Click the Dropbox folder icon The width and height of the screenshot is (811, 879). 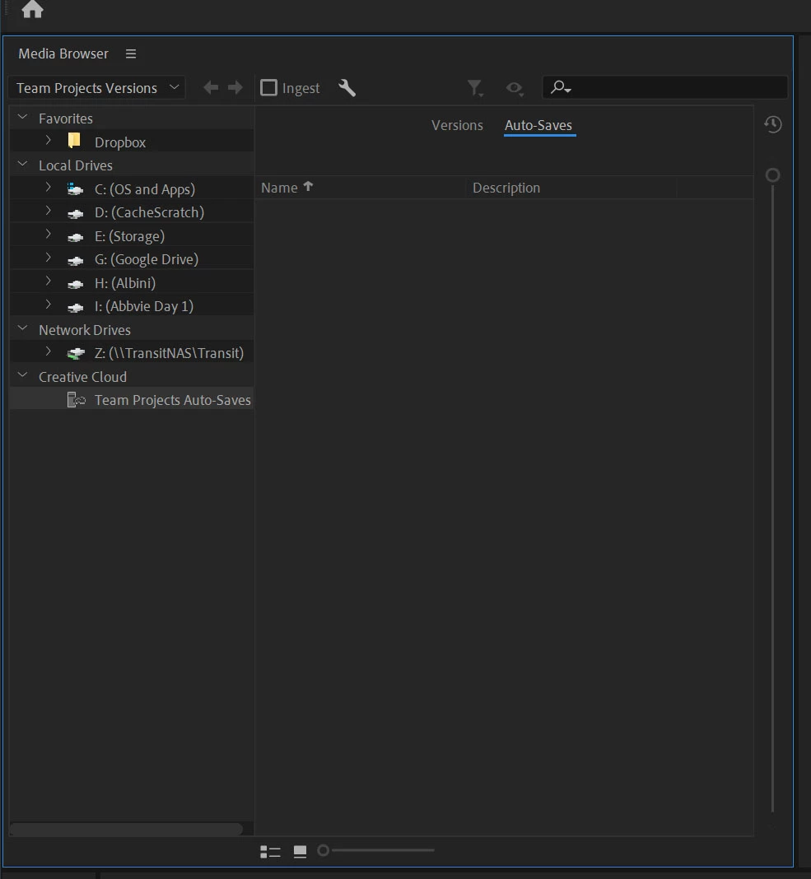point(74,140)
